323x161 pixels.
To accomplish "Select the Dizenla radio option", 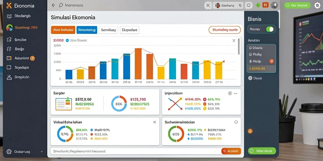I will [250, 48].
